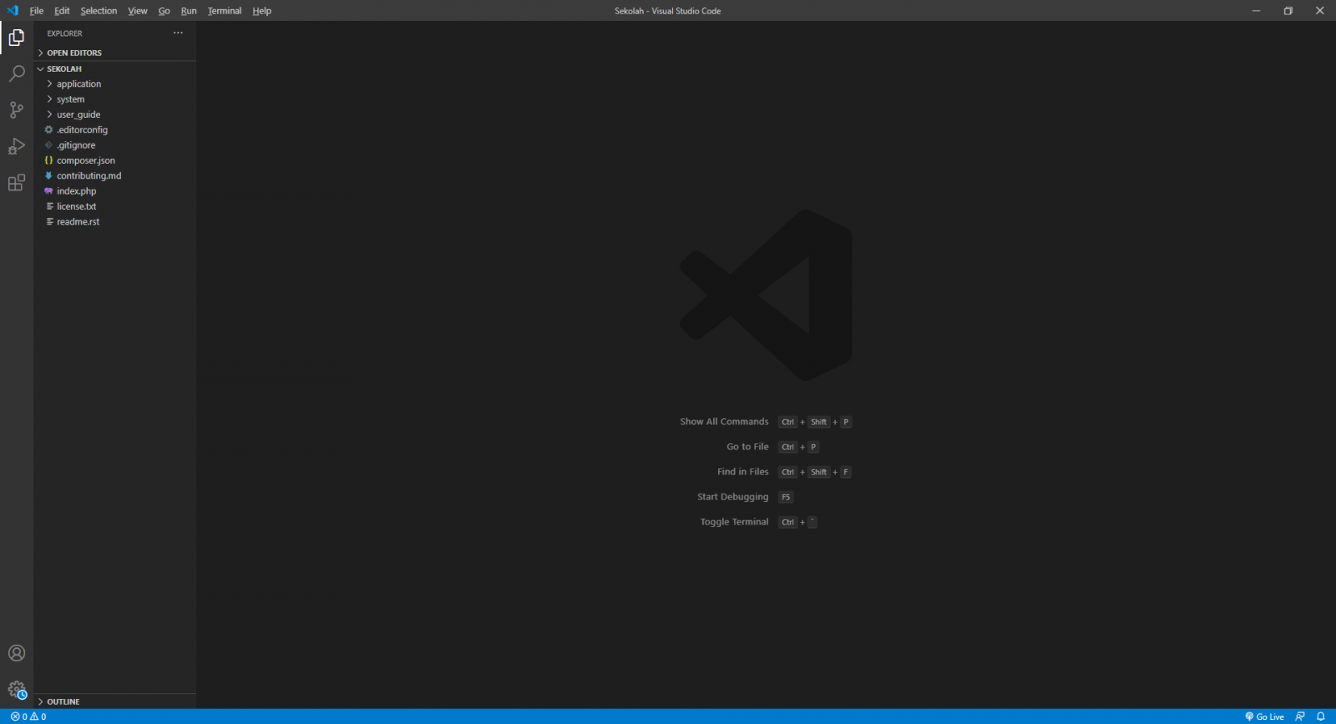The image size is (1336, 724).
Task: Click errors and warnings count in status bar
Action: (x=28, y=716)
